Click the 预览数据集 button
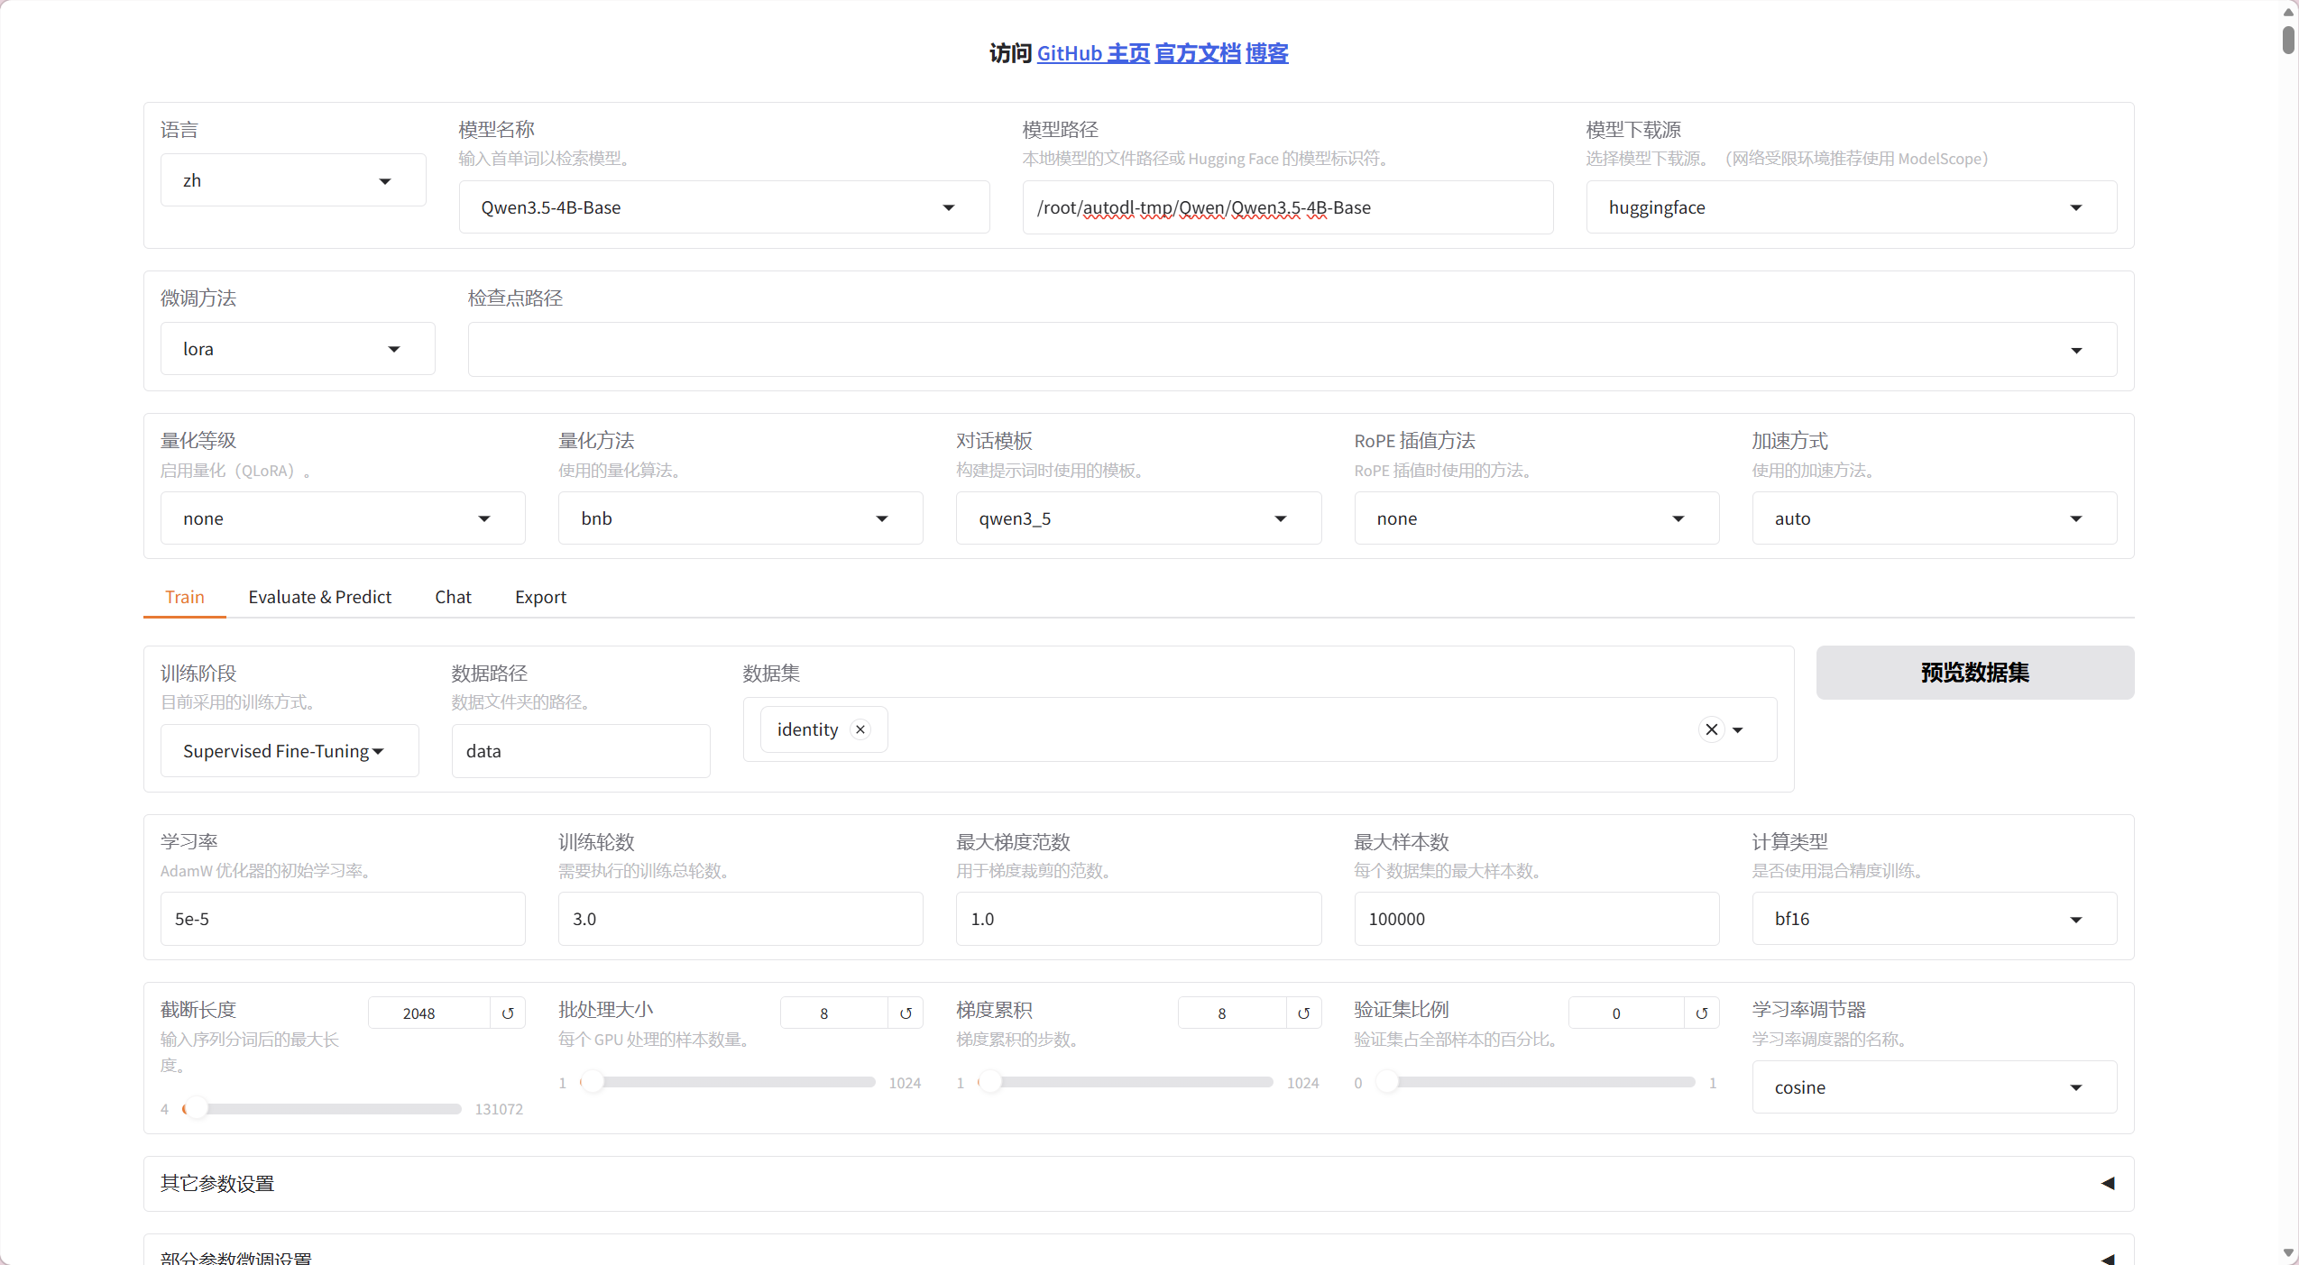 [1974, 673]
